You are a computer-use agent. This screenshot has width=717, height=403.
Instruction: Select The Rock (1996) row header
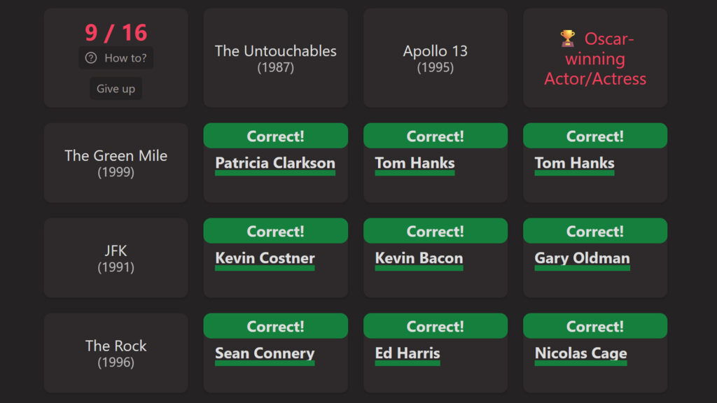(116, 353)
